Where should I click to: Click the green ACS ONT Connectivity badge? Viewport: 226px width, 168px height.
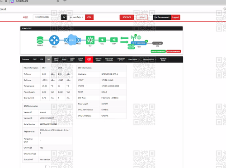pyautogui.click(x=158, y=51)
